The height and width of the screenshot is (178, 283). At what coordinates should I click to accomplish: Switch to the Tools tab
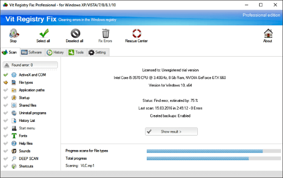76,52
